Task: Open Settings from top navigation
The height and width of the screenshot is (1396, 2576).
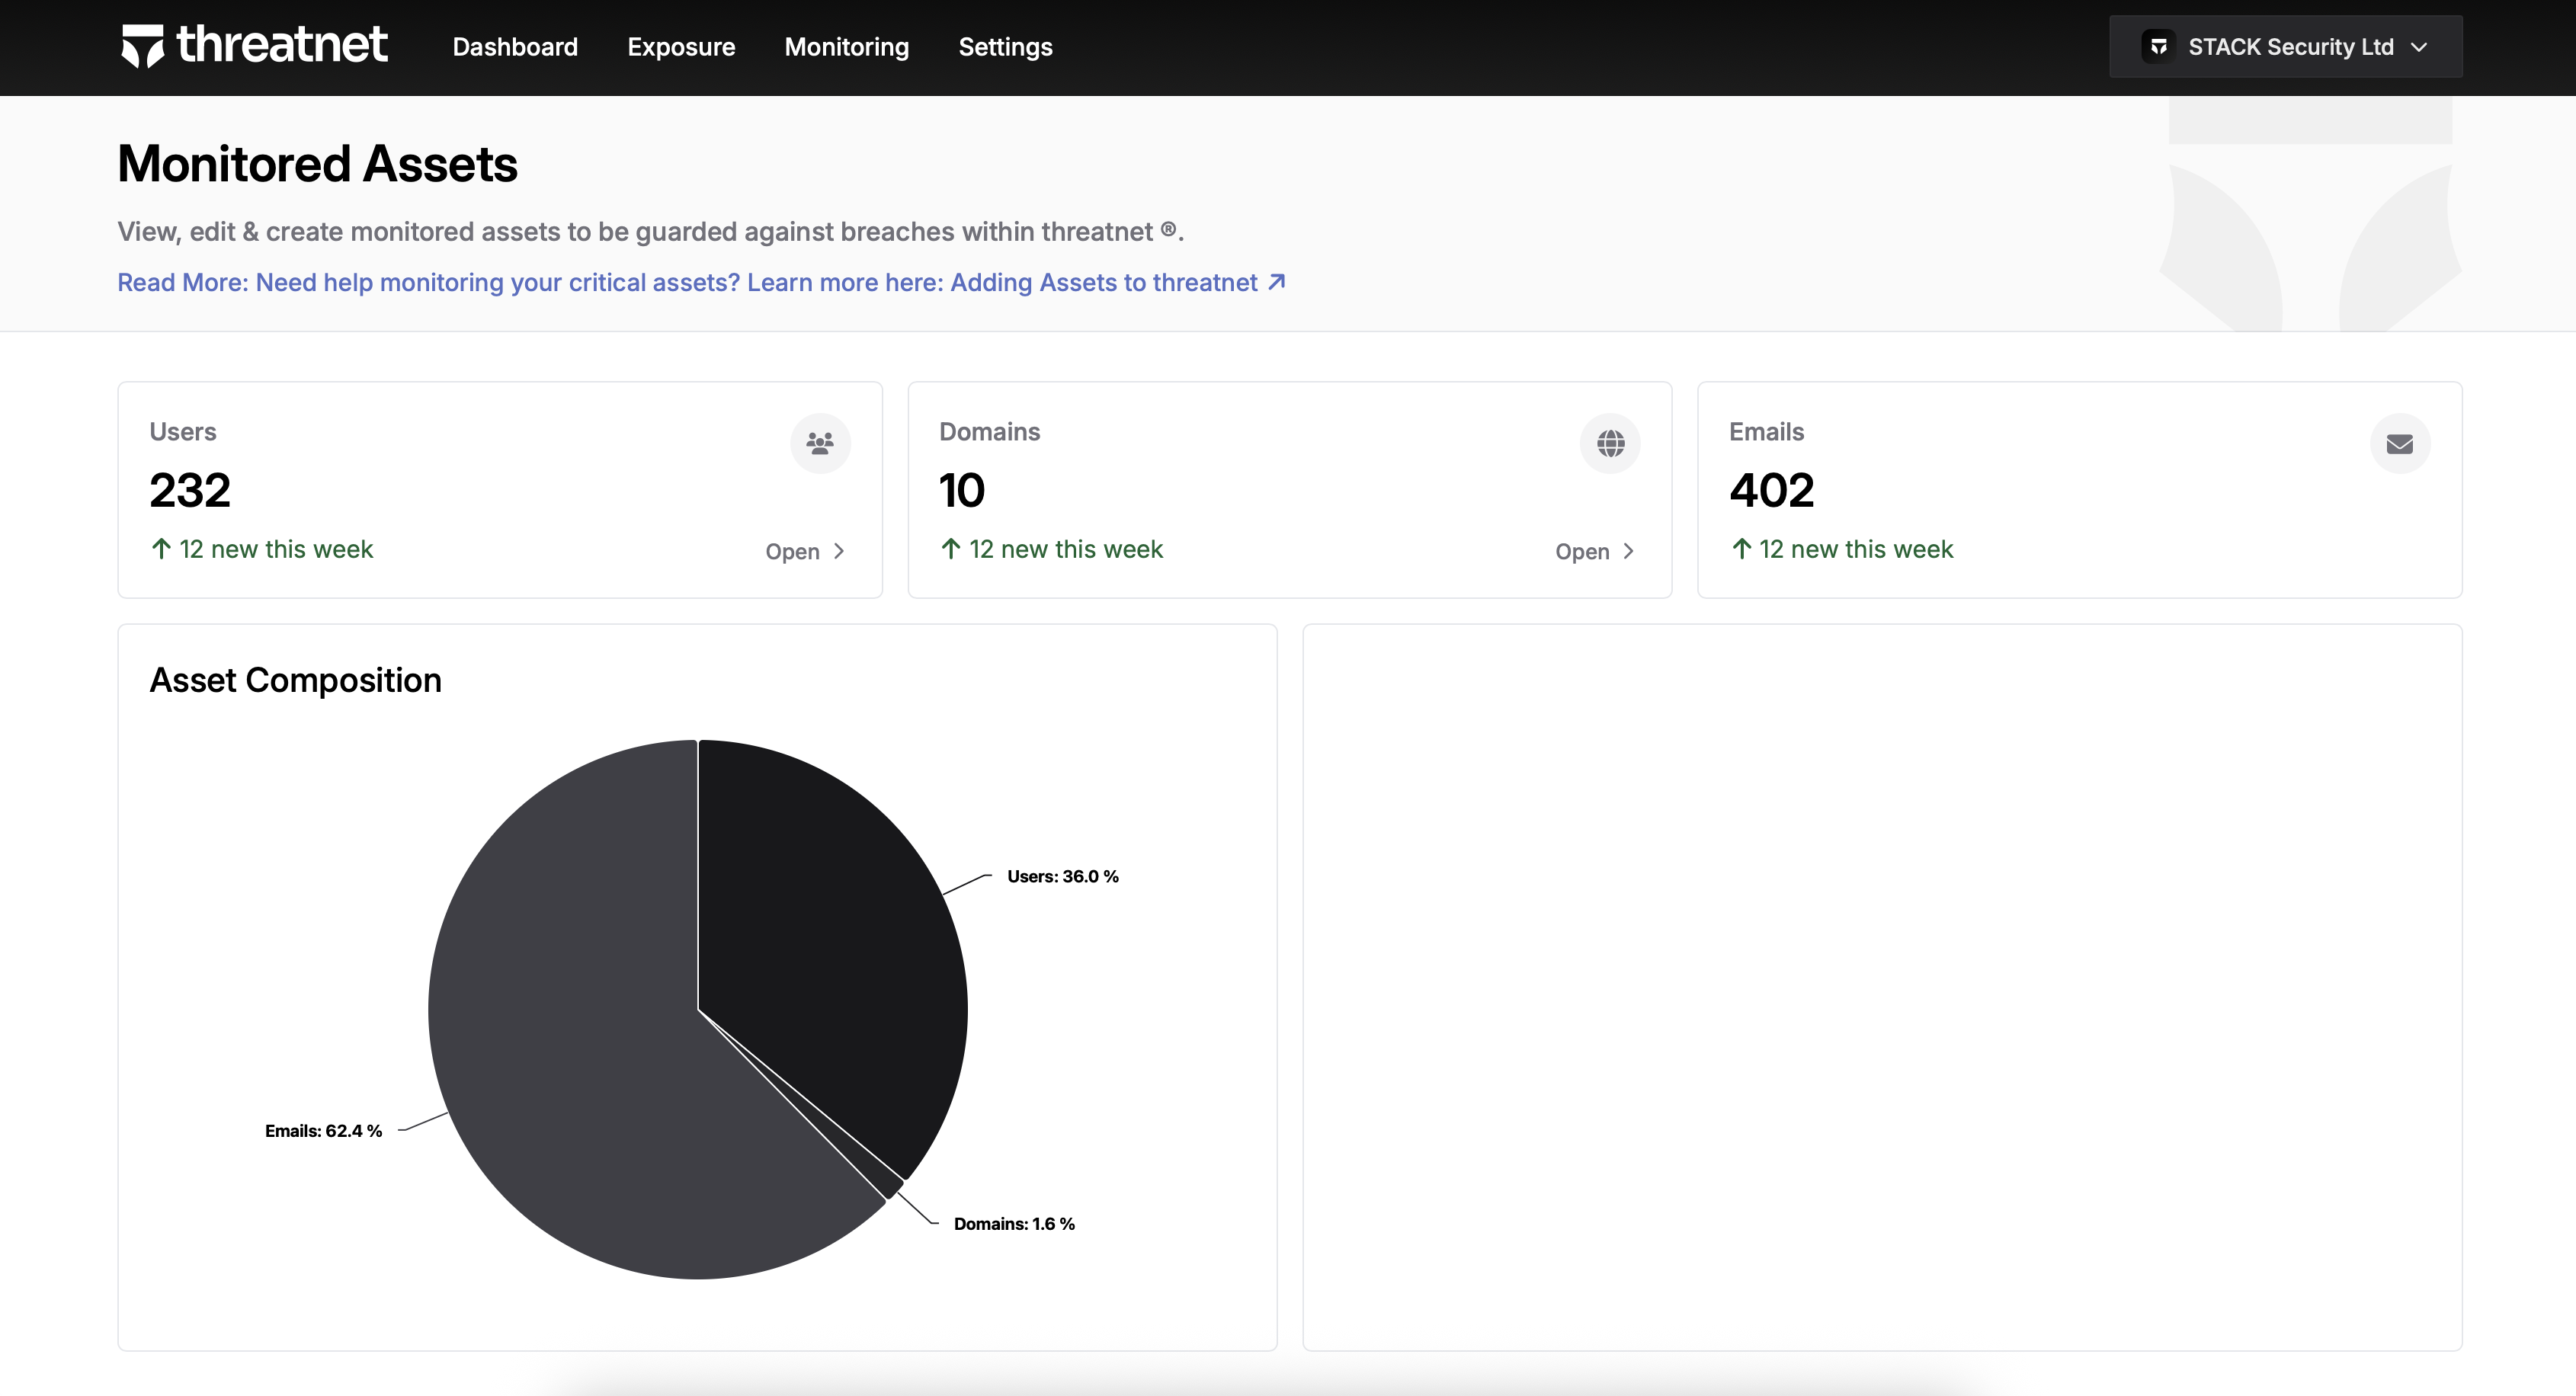Action: click(1005, 47)
